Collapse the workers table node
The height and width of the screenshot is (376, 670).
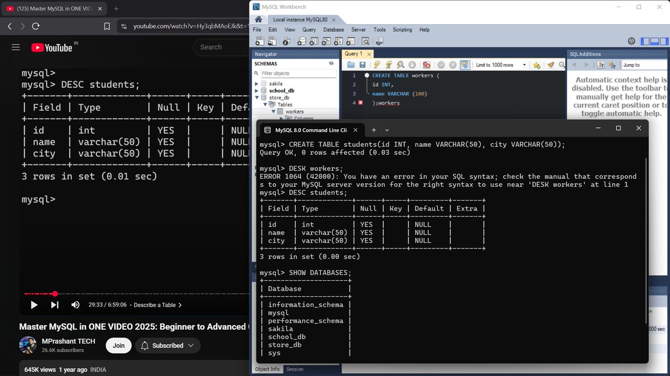(x=274, y=111)
